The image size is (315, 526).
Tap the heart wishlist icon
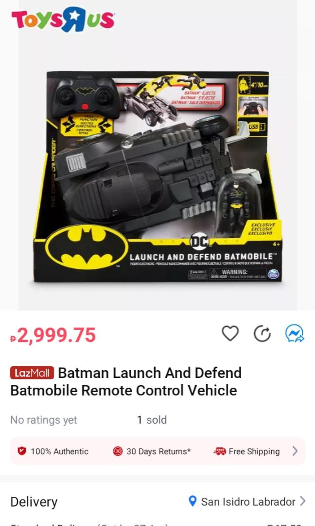[230, 334]
